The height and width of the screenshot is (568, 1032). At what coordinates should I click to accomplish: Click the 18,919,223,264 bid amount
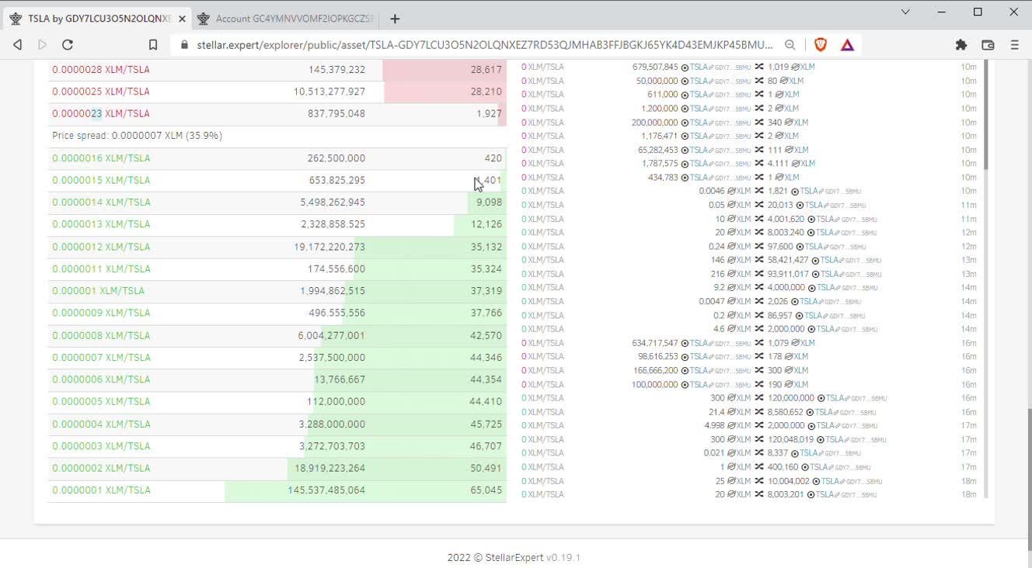(x=329, y=469)
